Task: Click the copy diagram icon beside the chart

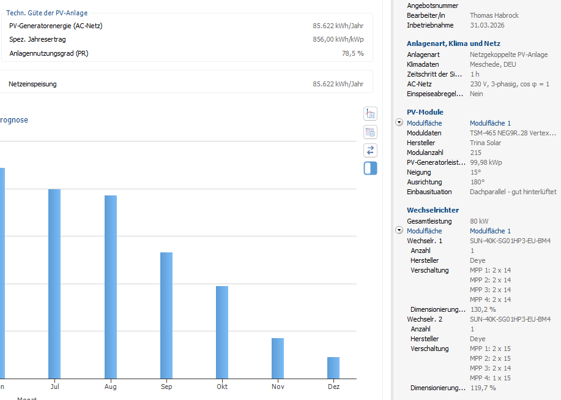Action: click(370, 113)
